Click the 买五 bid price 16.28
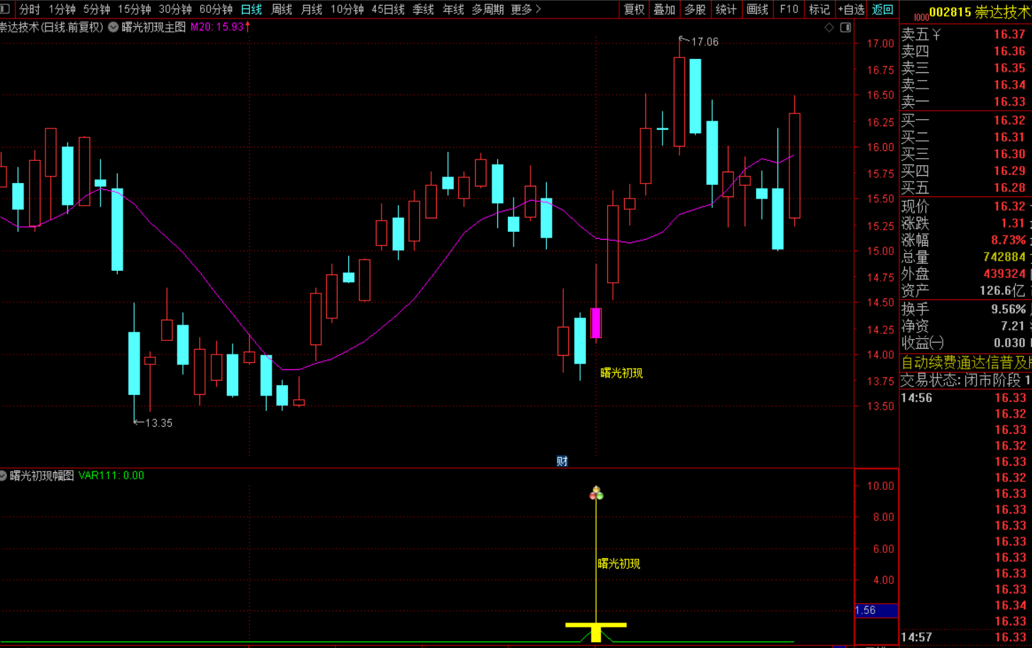The image size is (1032, 648). click(x=1009, y=188)
